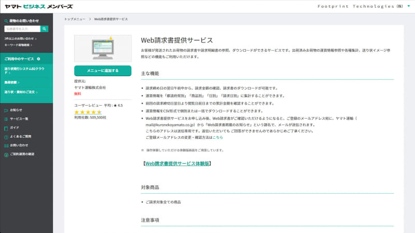Click the ヤマトビジネスメンバーズ logo
Image resolution: width=415 pixels, height=233 pixels.
click(38, 7)
